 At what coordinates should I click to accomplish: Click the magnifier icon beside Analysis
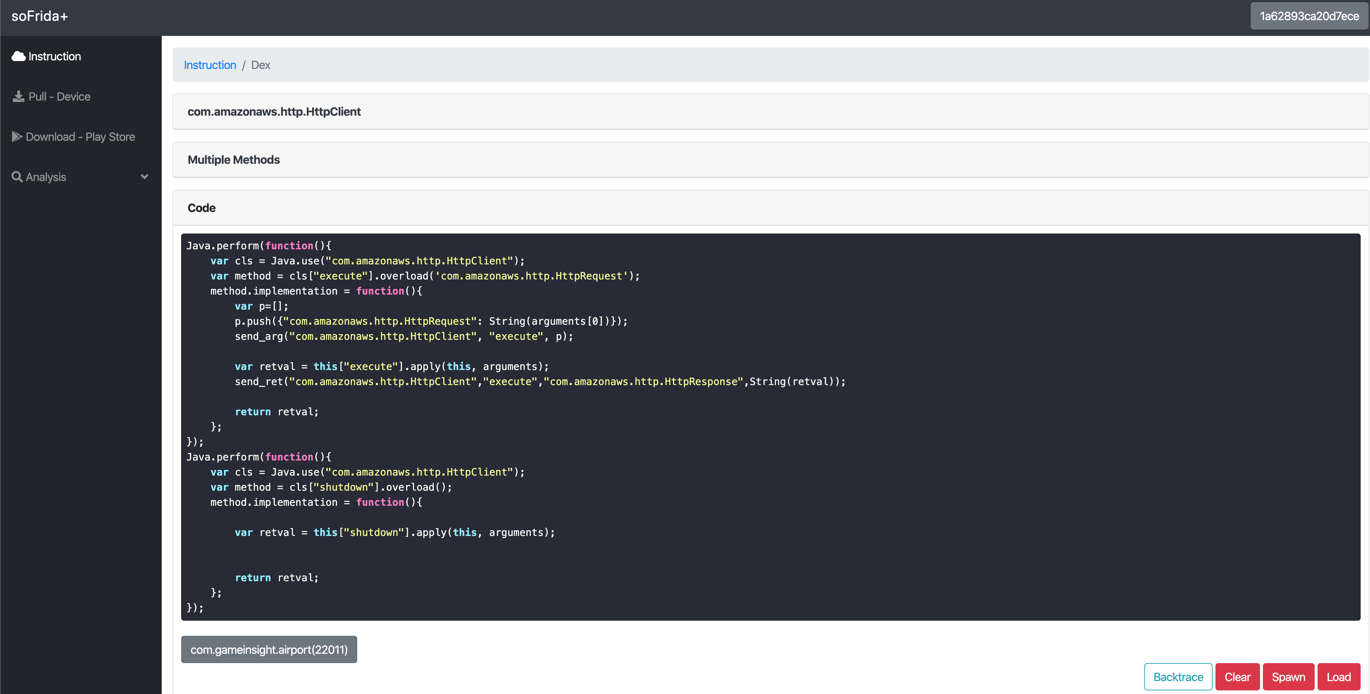coord(17,177)
